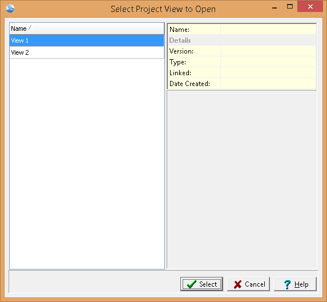Select View 1 in the list
Screen dimensions: 327x302
[x=87, y=40]
